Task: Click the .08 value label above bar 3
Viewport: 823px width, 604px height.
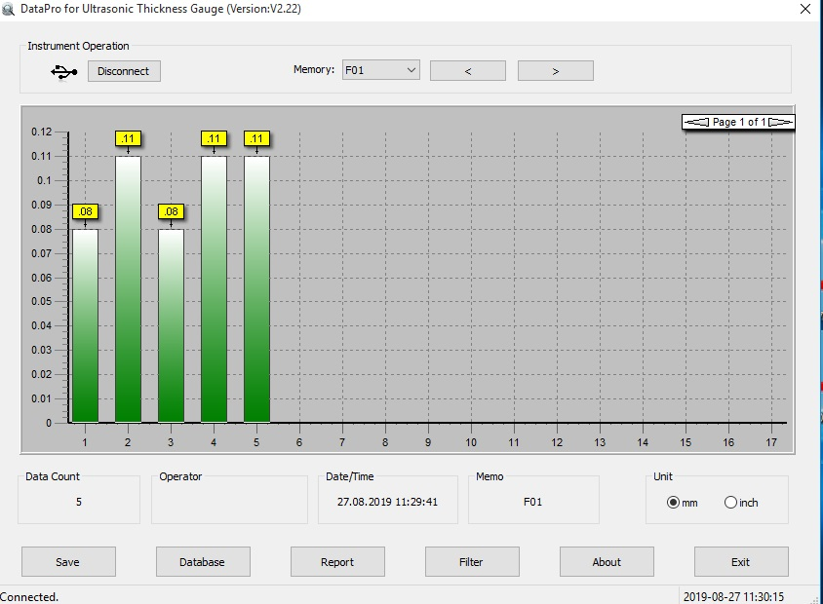Action: point(170,210)
